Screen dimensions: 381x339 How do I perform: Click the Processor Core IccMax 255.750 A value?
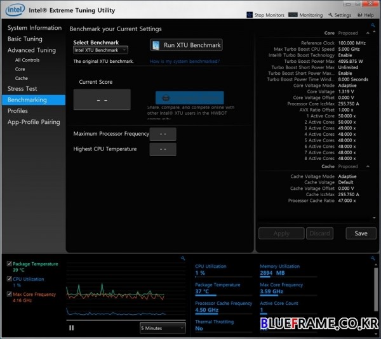click(x=349, y=103)
